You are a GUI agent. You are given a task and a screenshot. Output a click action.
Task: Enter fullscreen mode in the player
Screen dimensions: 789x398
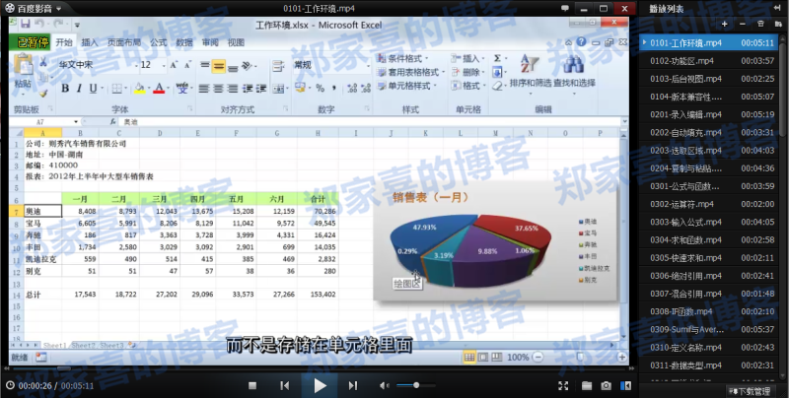[563, 385]
